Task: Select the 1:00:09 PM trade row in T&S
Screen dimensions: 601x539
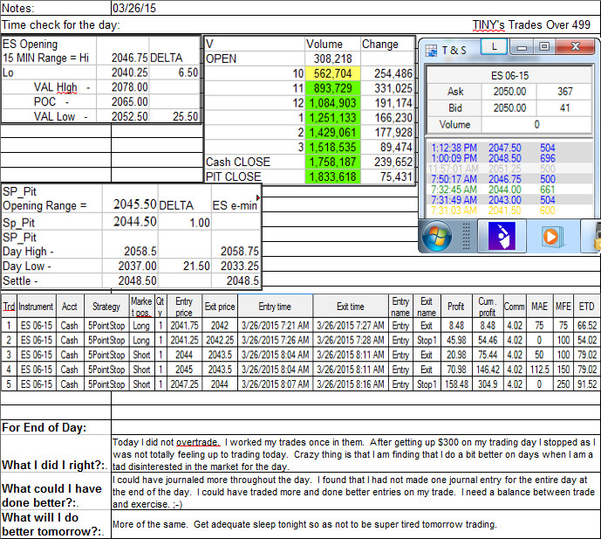Action: [509, 158]
